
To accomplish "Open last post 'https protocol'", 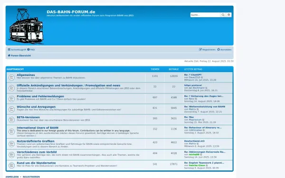I will tap(193, 85).
